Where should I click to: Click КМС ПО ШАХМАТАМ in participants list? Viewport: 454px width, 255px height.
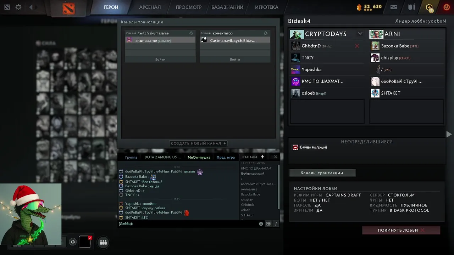point(256,168)
